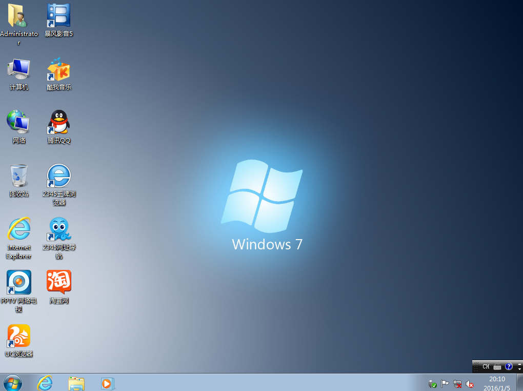Image resolution: width=523 pixels, height=391 pixels.
Task: Click the language bar keyboard icon
Action: (x=497, y=366)
